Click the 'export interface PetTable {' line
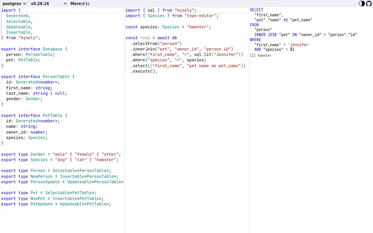The image size is (373, 233). [34, 115]
